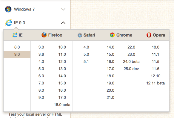Click the Opera logo icon

[149, 35]
